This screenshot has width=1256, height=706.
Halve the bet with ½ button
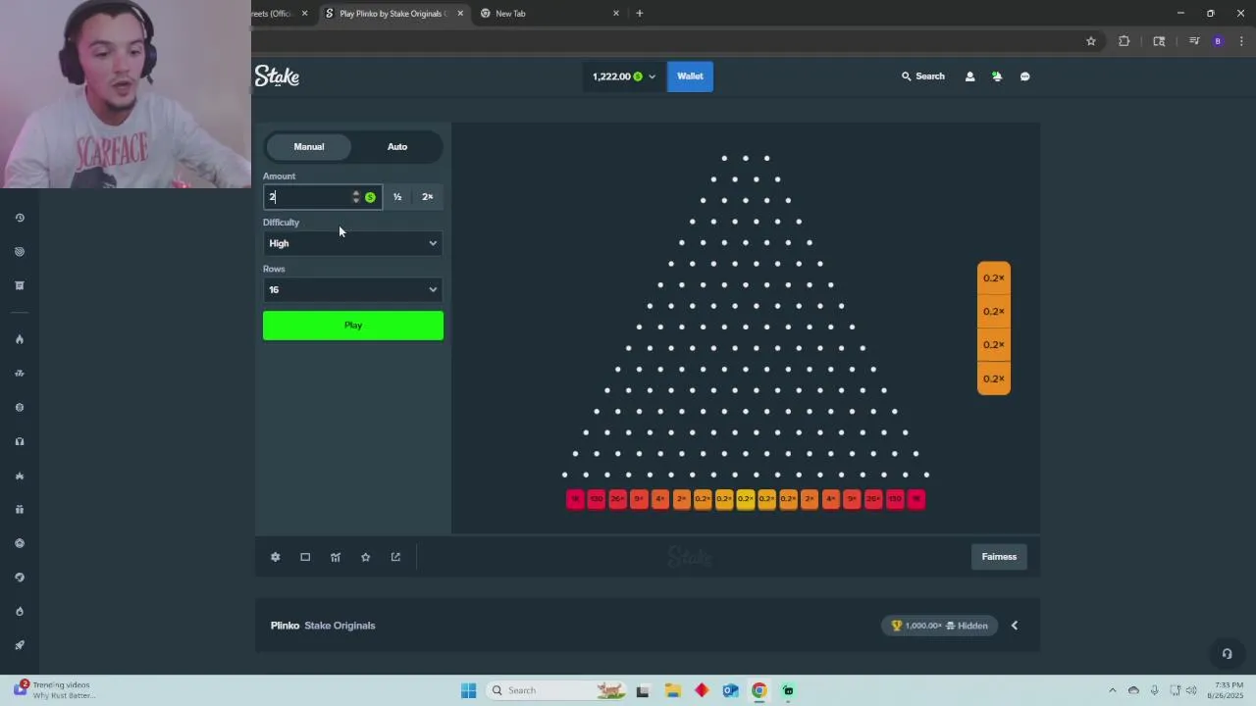[x=397, y=197]
